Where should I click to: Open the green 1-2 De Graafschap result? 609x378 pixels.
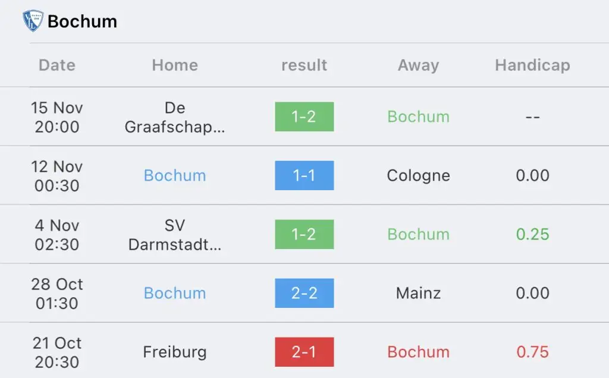point(304,116)
